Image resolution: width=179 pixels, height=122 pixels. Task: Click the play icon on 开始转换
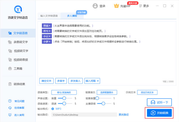(153, 113)
